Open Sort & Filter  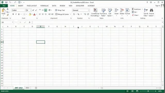(x=146, y=12)
